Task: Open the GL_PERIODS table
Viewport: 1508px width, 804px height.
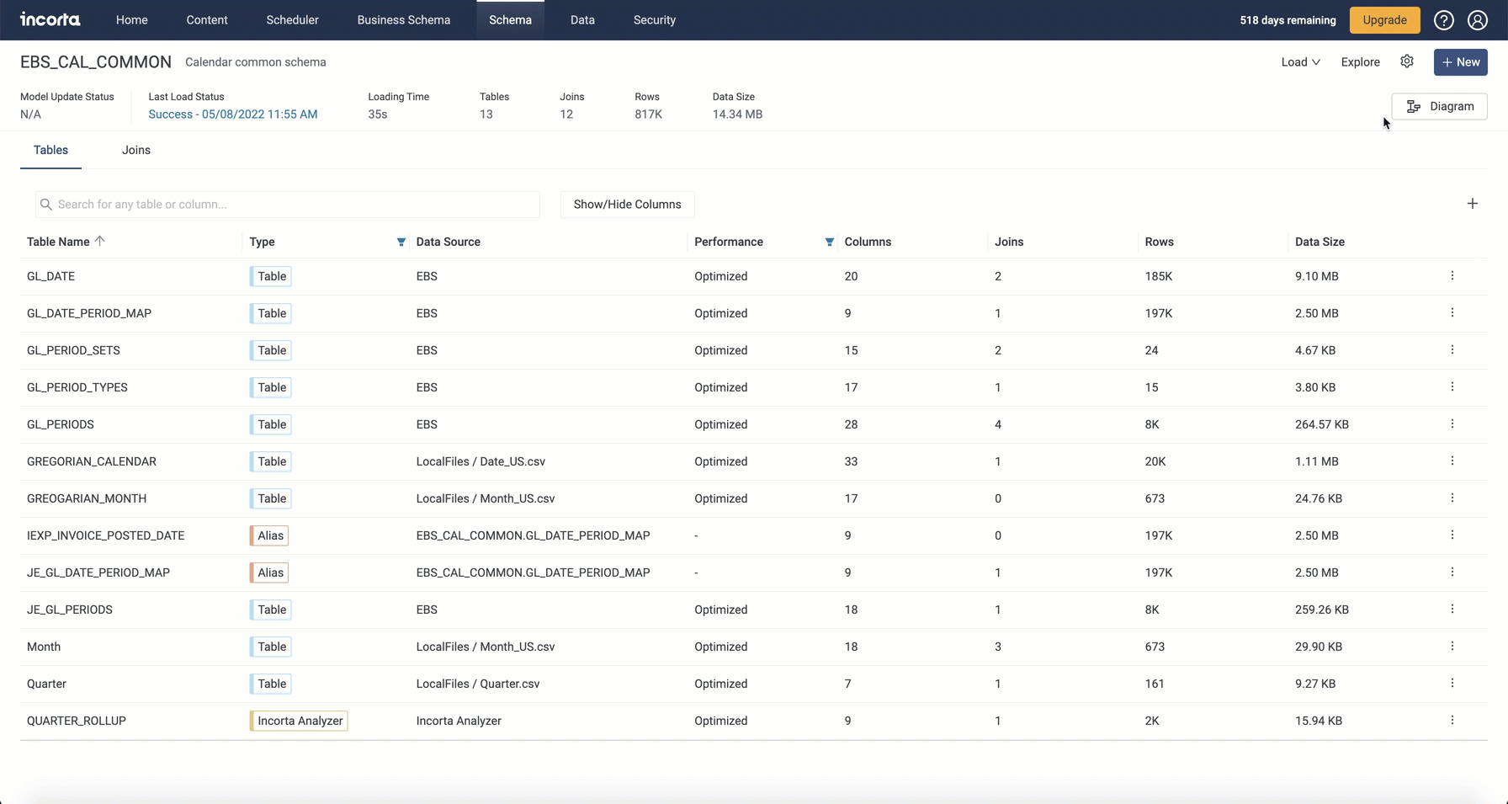Action: 61,424
